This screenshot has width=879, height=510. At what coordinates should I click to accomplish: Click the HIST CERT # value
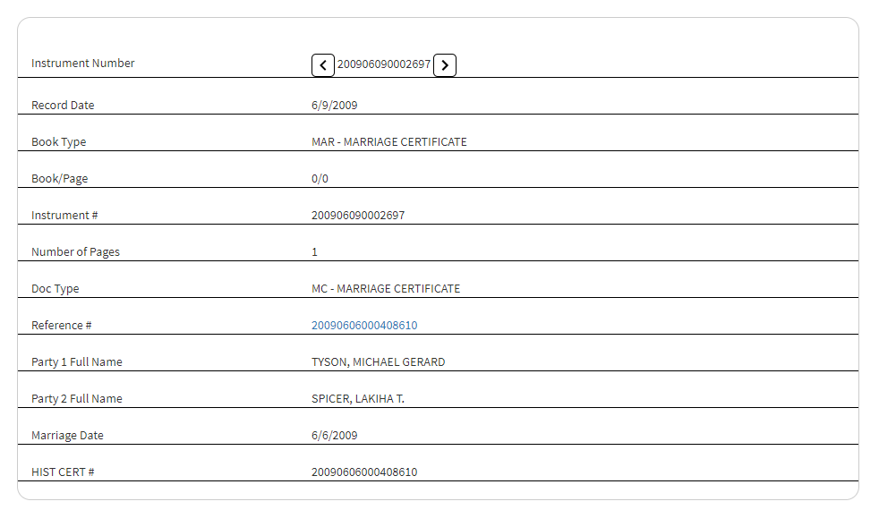coord(363,472)
